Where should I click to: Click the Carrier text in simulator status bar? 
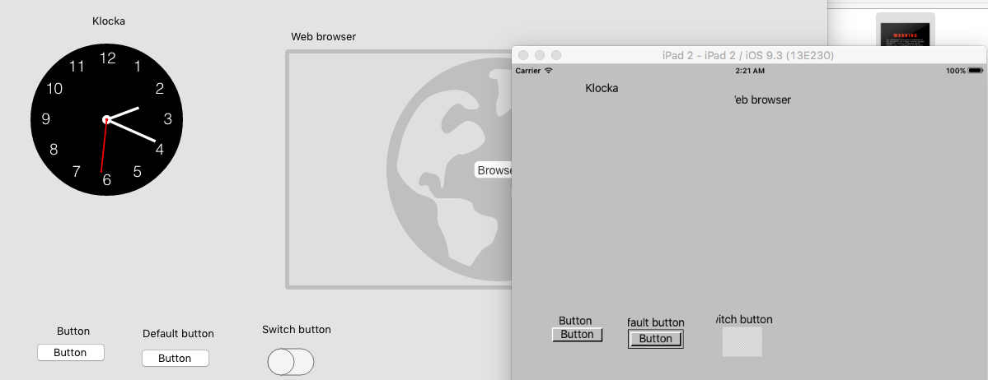tap(528, 71)
